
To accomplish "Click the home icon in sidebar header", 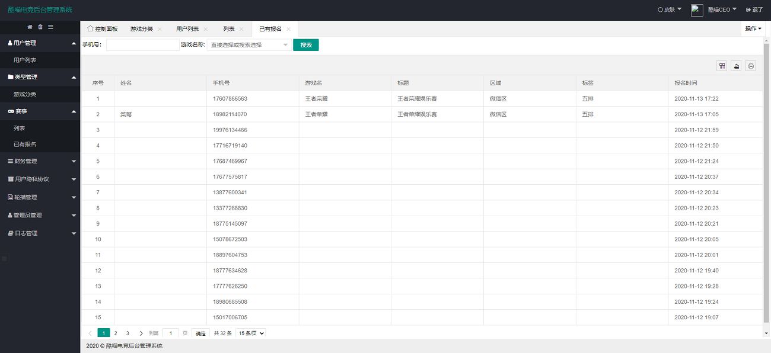I will click(x=30, y=27).
